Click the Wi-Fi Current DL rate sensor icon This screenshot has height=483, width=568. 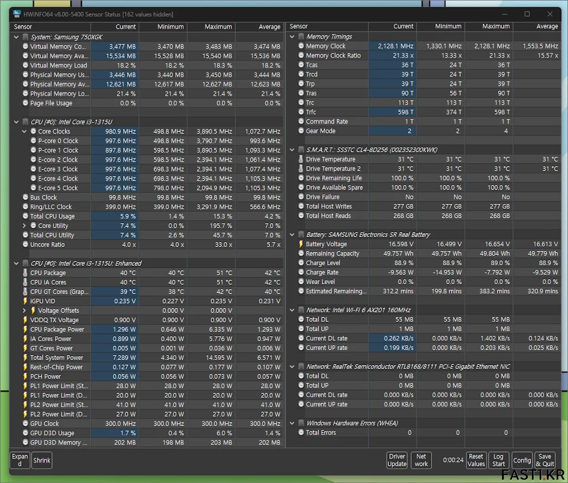tap(301, 338)
